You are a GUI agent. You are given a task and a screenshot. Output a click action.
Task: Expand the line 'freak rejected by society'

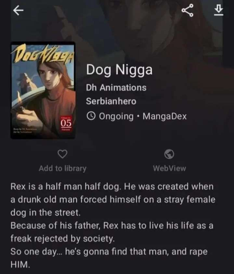point(63,239)
